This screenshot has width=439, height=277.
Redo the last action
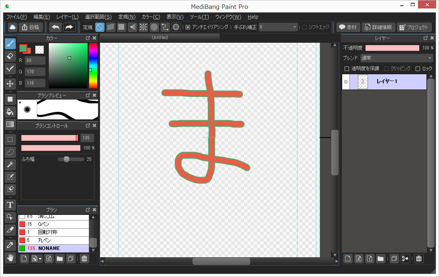(x=69, y=27)
